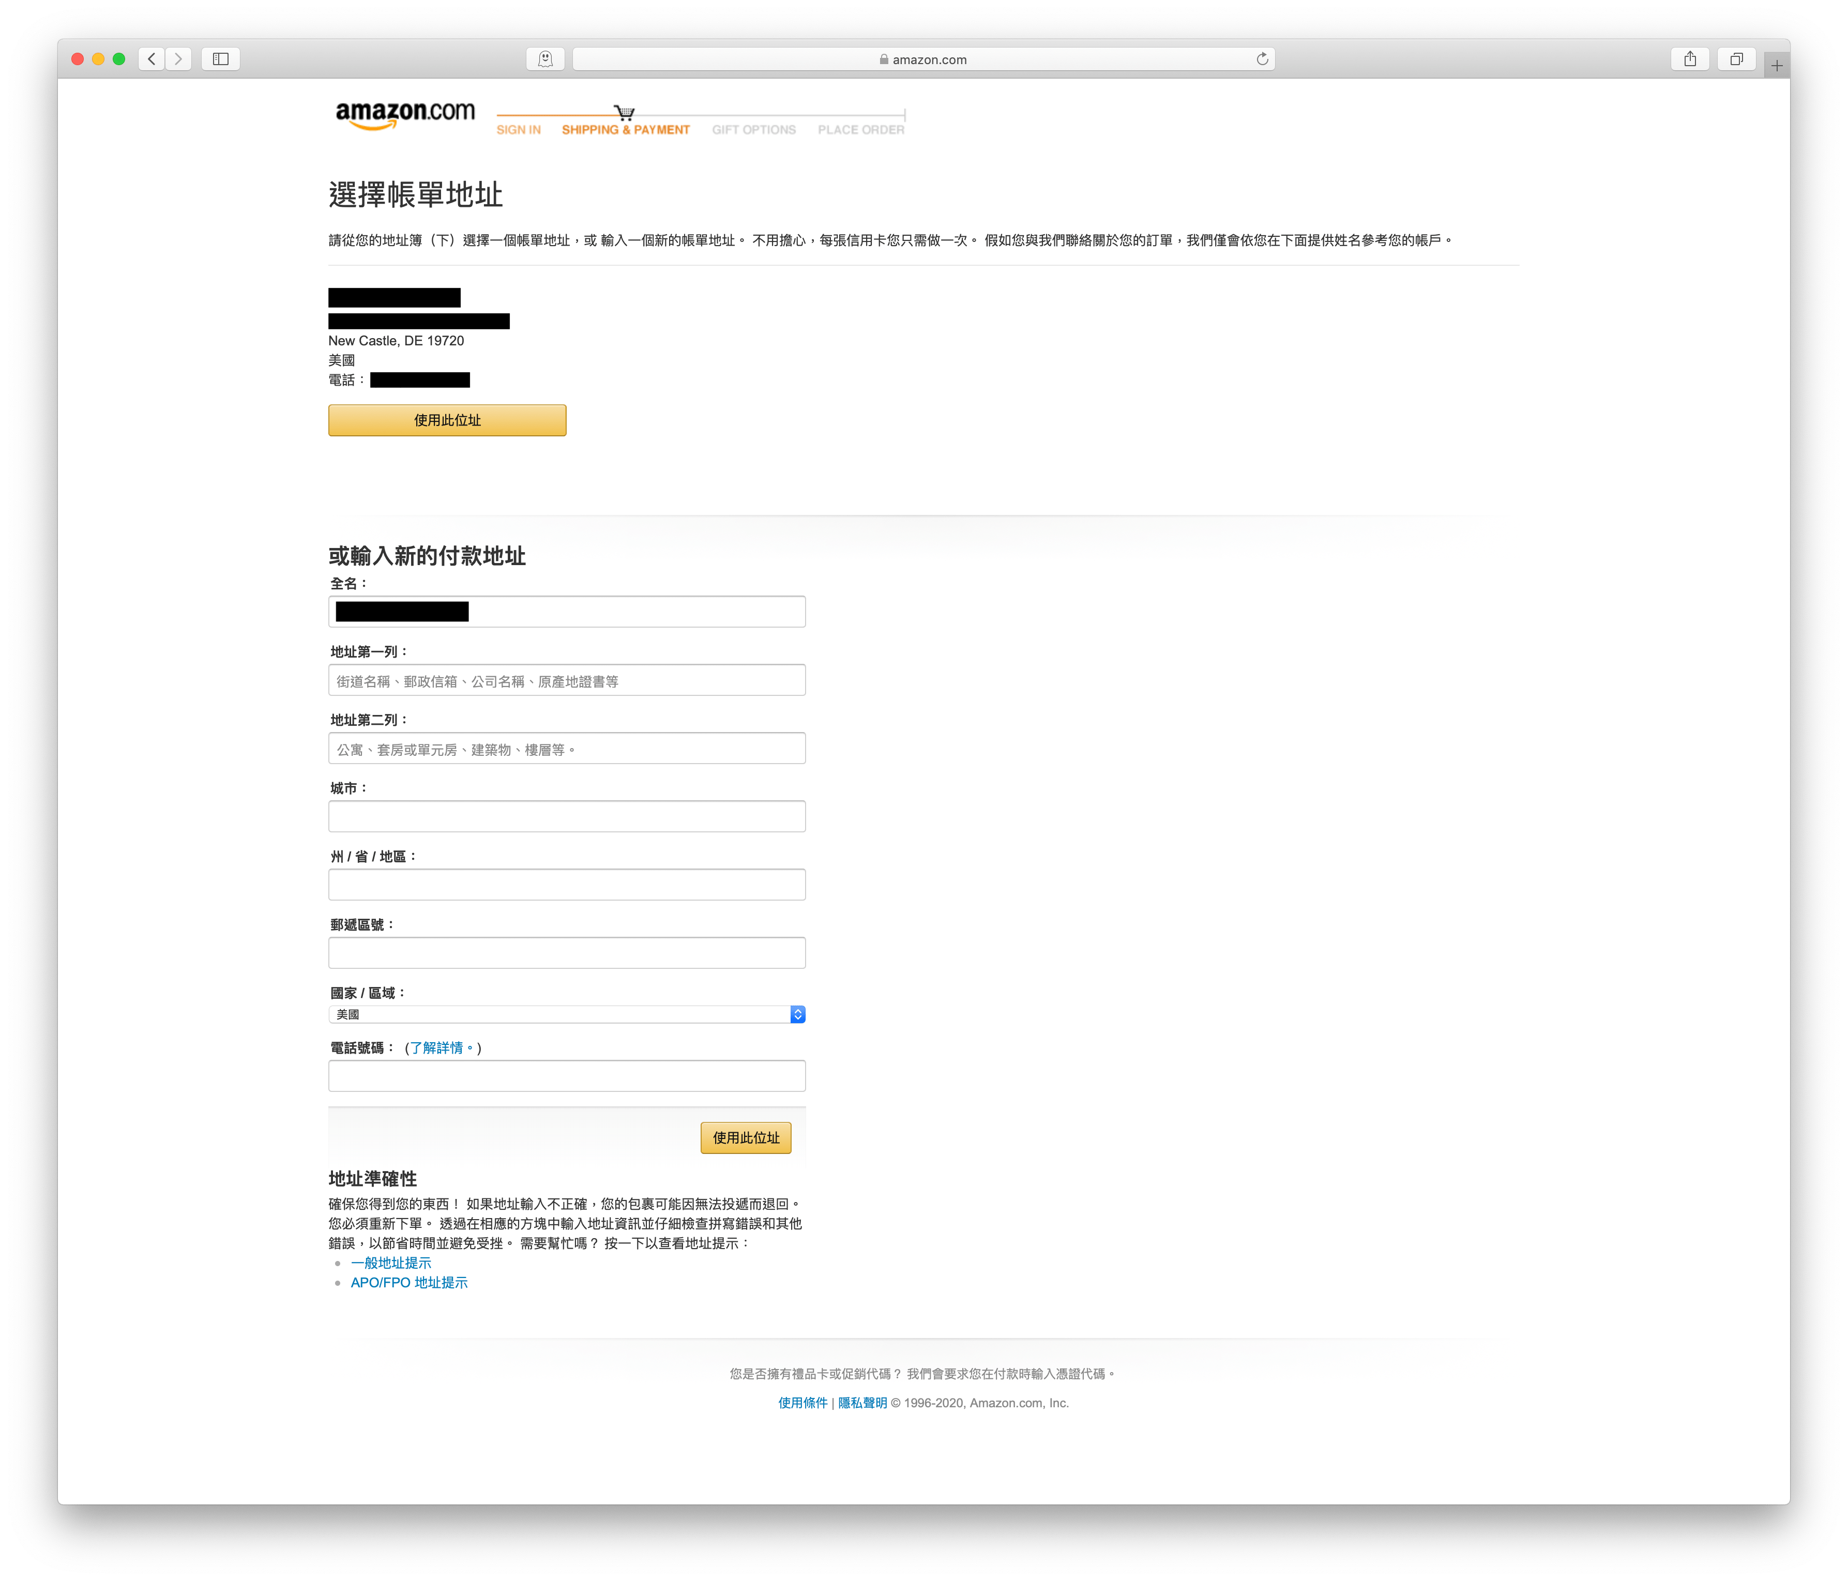Click the 電話號碼 phone number field

click(x=566, y=1076)
